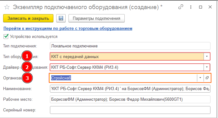Open the three-dot more actions menu
This screenshot has height=118, width=218.
[191, 7]
